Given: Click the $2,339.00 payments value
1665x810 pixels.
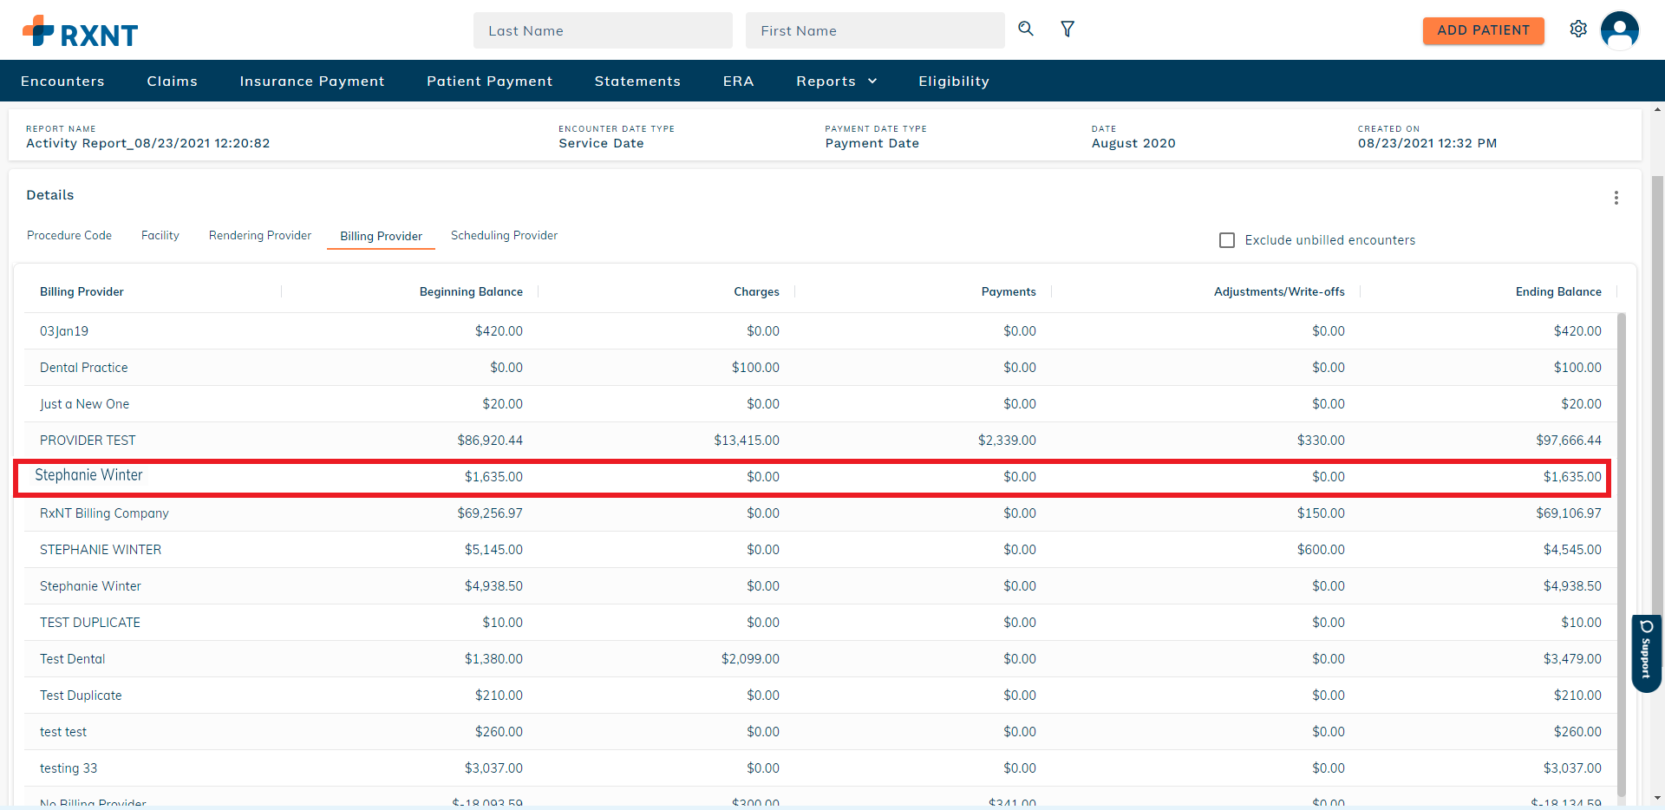Looking at the screenshot, I should [1007, 441].
